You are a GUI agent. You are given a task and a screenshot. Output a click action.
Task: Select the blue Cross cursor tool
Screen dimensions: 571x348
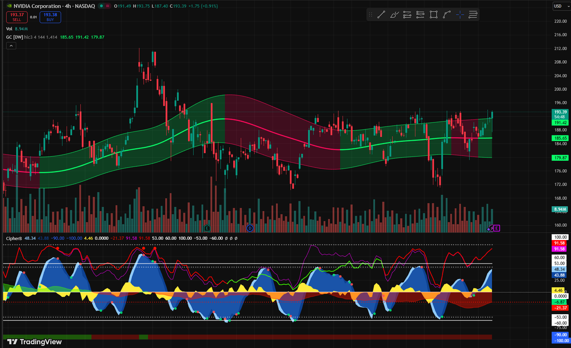[x=460, y=15]
